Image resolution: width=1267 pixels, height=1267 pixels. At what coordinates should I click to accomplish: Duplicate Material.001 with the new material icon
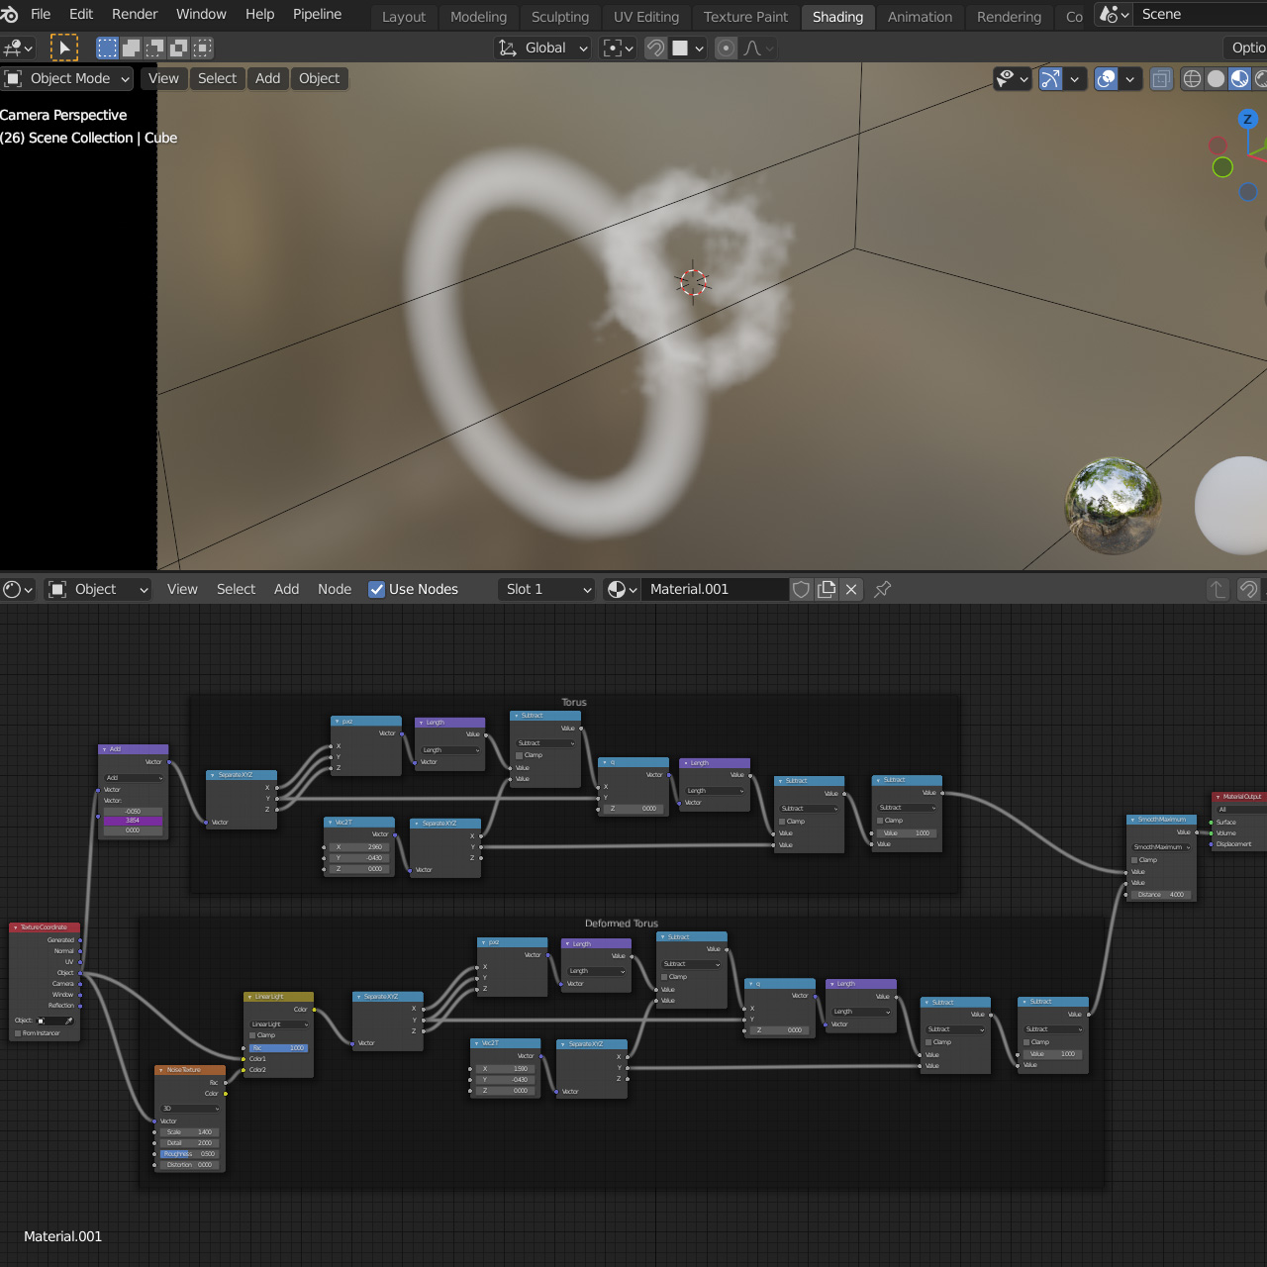coord(827,589)
